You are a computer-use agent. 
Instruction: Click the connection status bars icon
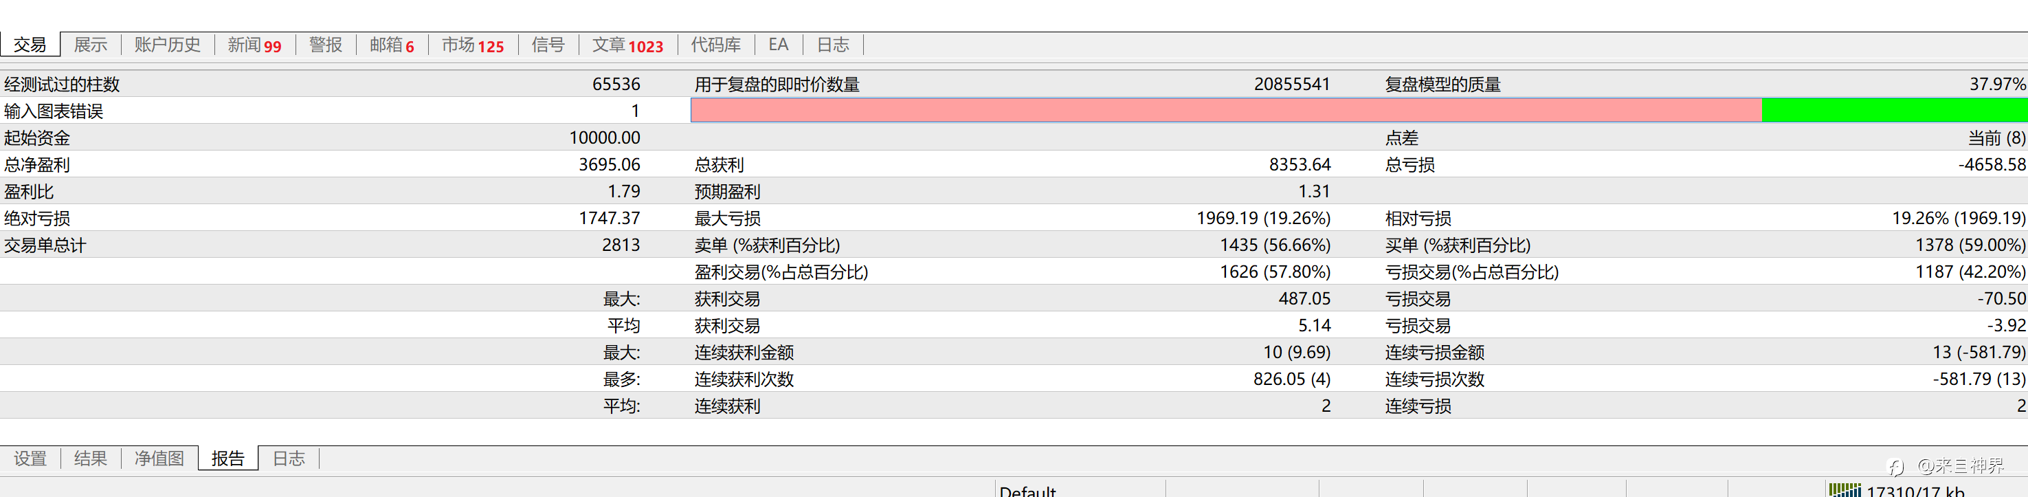1844,490
